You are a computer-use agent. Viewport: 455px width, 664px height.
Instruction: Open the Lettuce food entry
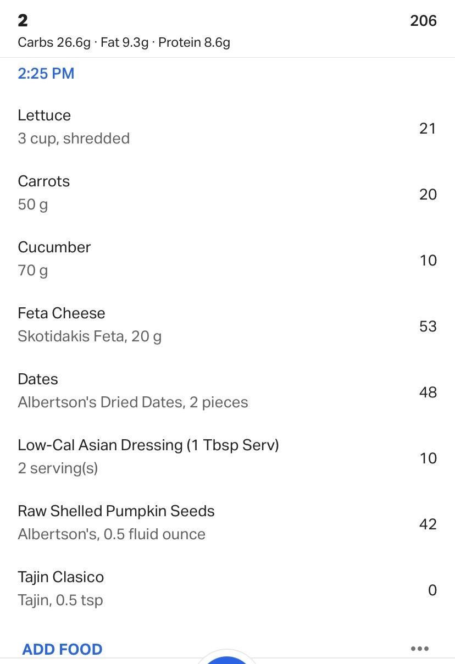[227, 127]
